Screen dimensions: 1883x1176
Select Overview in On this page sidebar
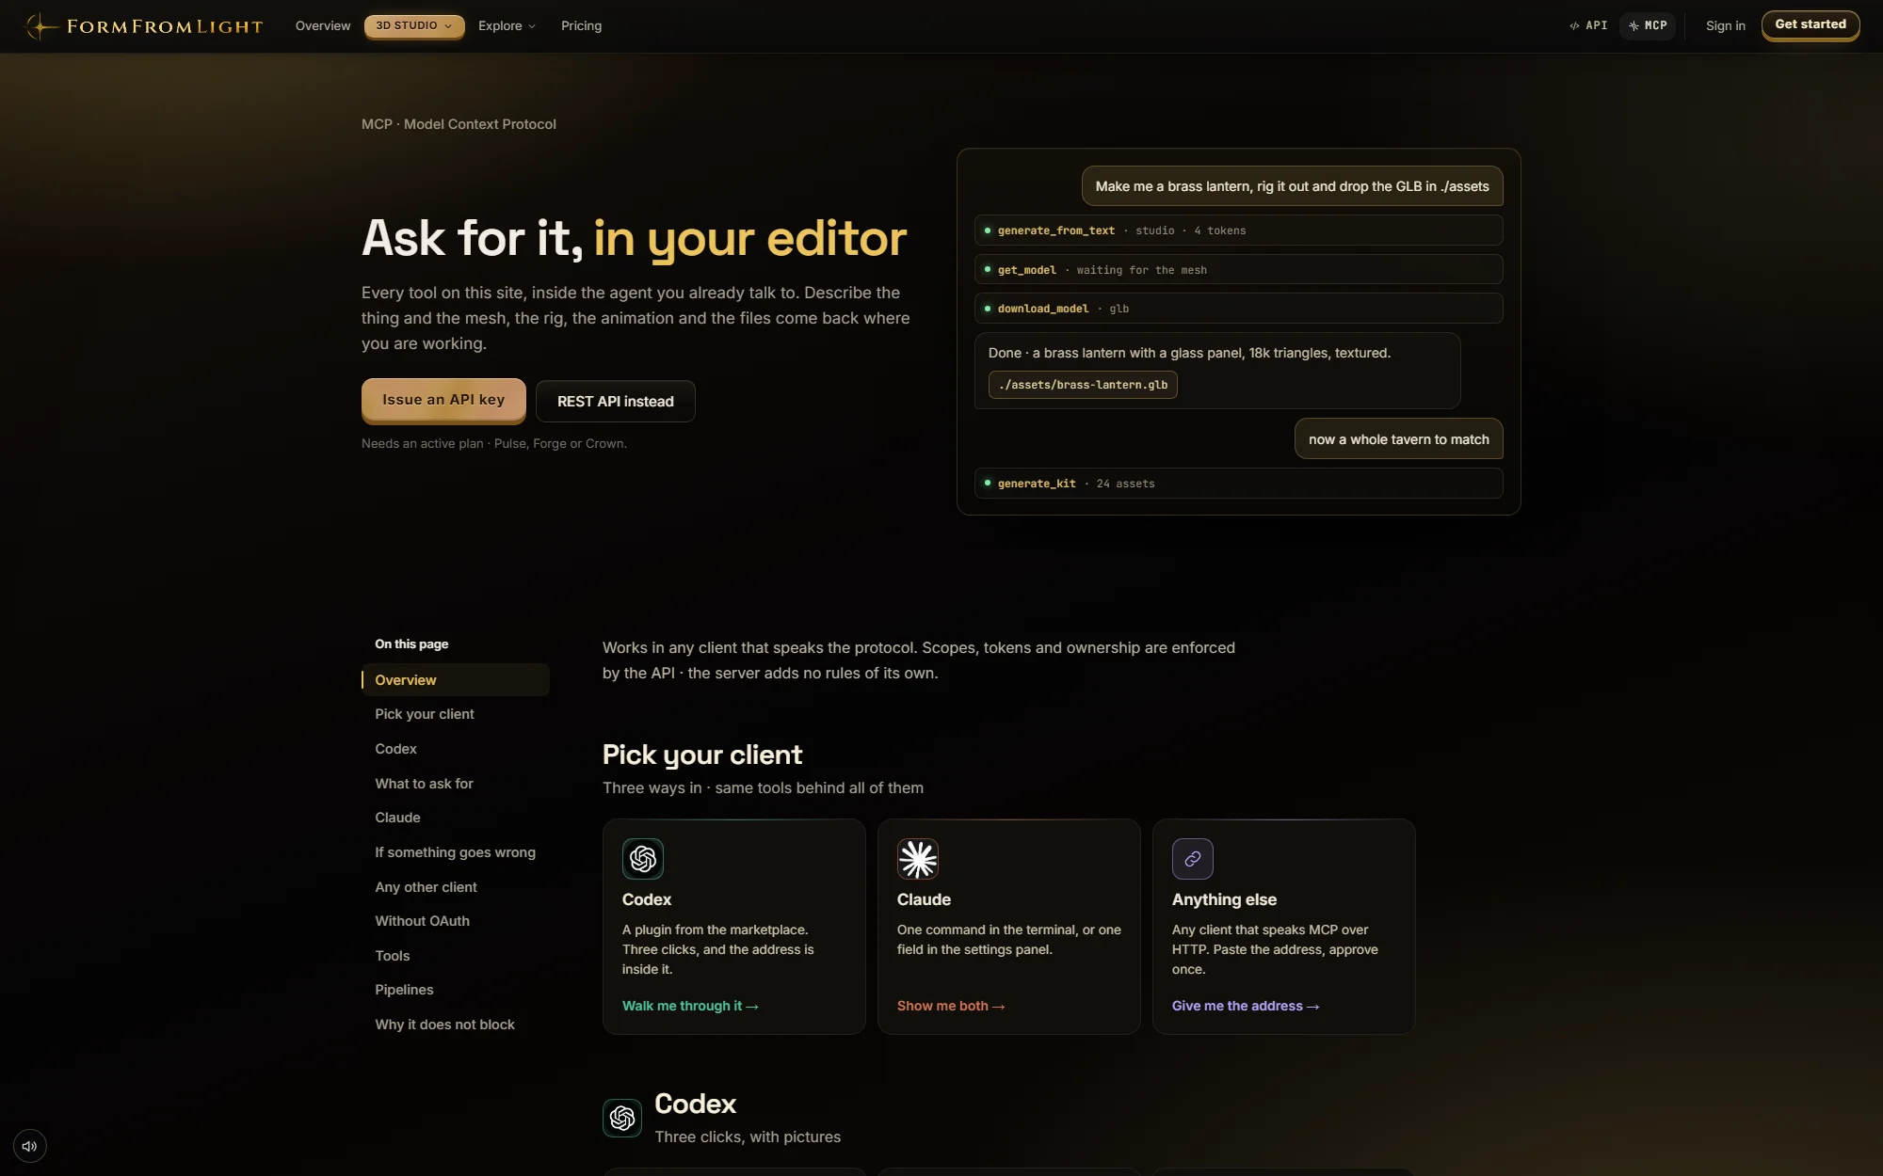click(456, 680)
